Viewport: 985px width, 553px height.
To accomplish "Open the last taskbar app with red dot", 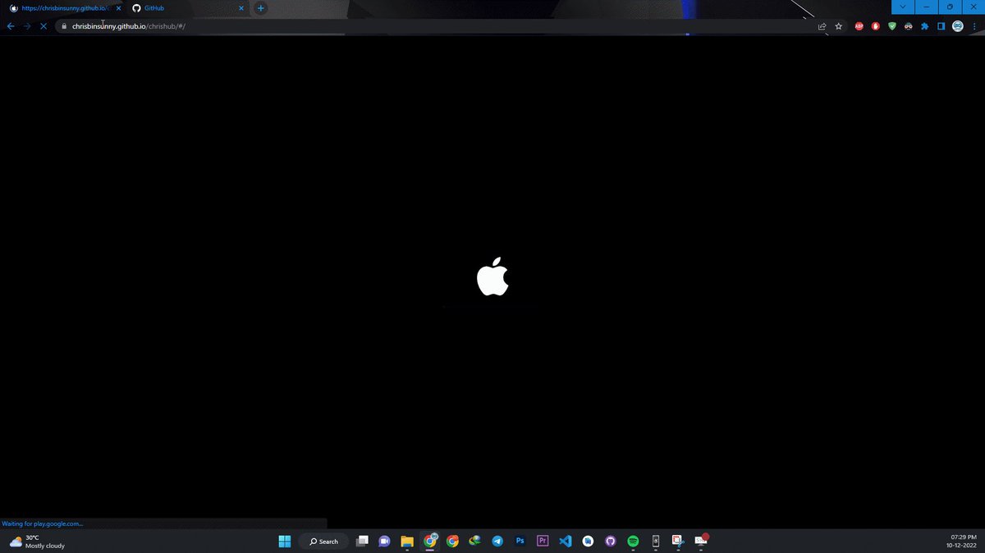I will point(701,541).
